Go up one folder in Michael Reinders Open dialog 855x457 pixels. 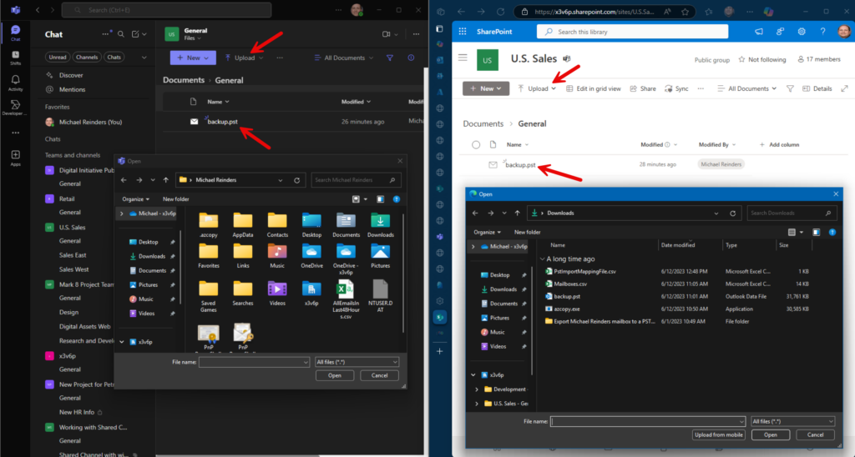tap(166, 180)
